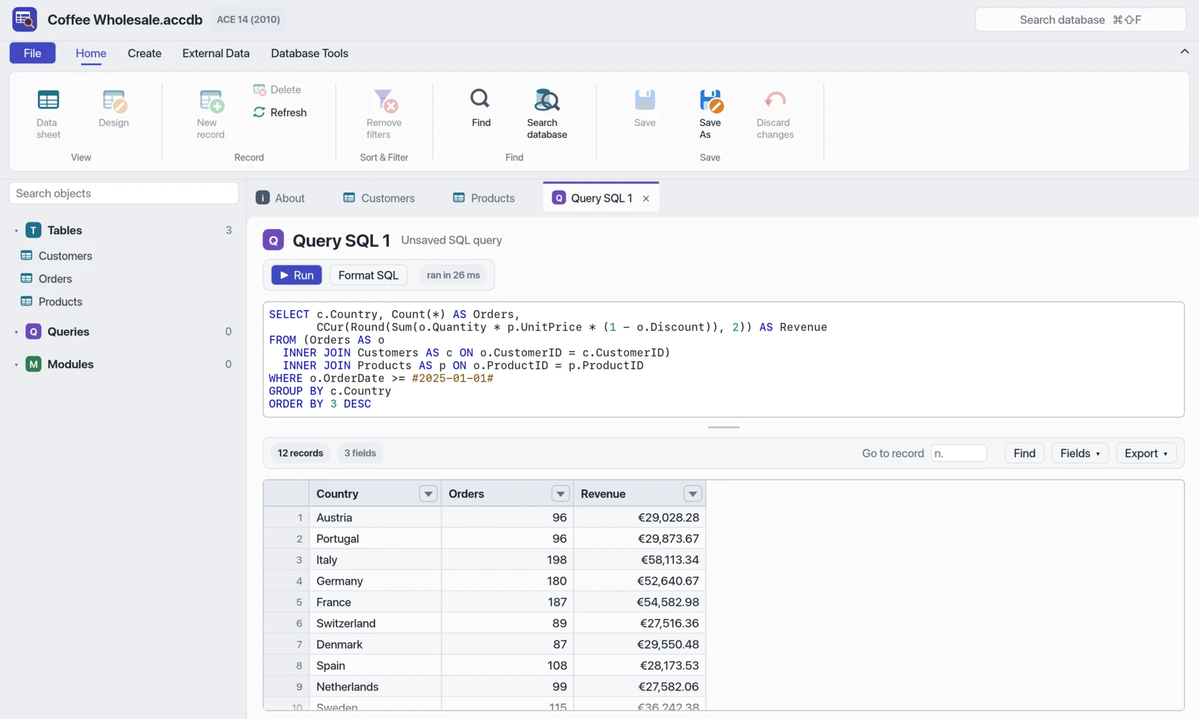The height and width of the screenshot is (719, 1199).
Task: Select the Germany row cell
Action: click(374, 581)
